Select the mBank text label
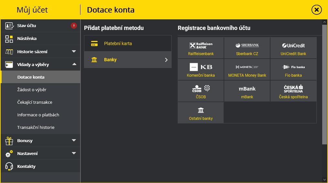328x183 pixels. 247,97
